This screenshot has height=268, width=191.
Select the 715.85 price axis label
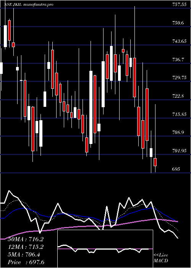pyautogui.click(x=179, y=114)
